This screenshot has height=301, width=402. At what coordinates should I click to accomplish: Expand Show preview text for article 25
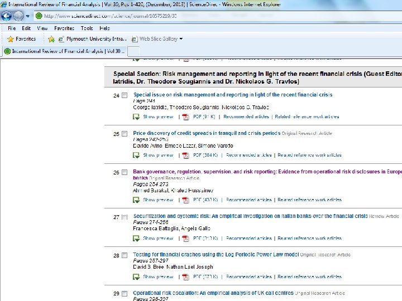pos(158,155)
